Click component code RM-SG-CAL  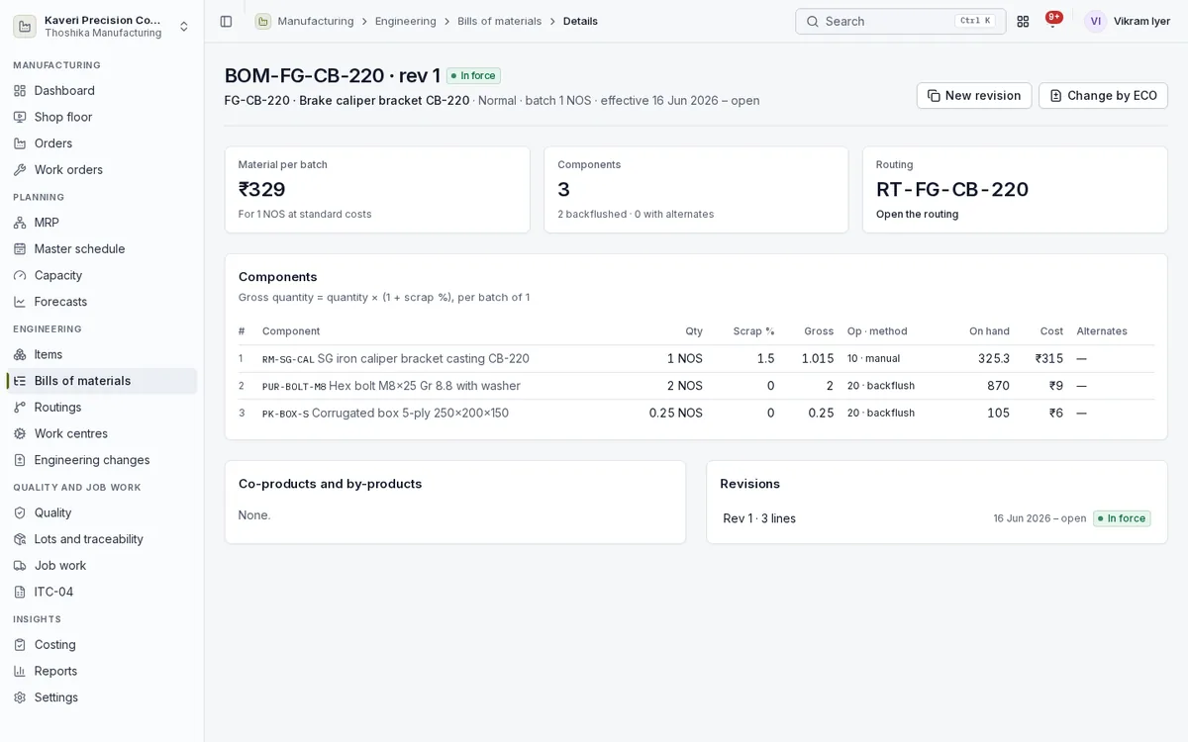tap(288, 359)
